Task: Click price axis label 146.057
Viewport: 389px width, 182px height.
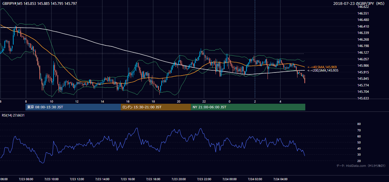Action: [363, 59]
